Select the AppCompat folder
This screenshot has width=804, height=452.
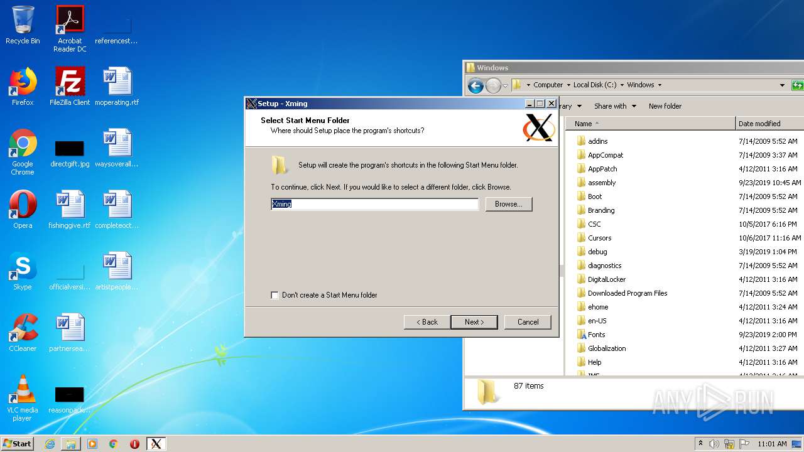[606, 155]
